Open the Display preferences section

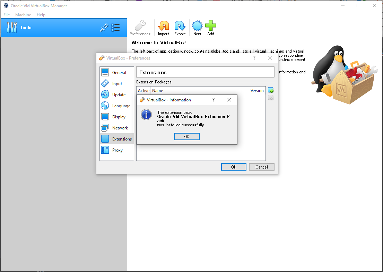pyautogui.click(x=117, y=117)
